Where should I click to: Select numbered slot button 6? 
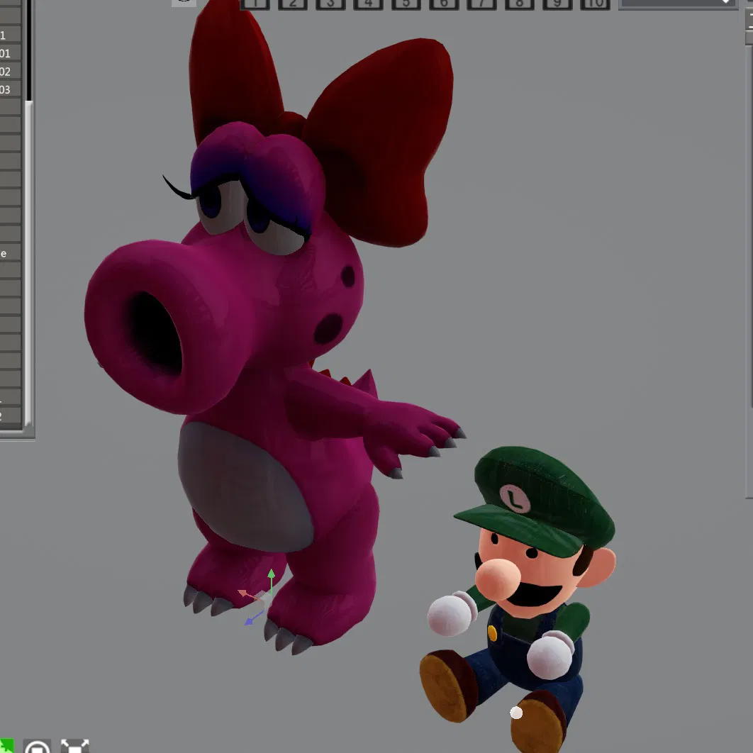(444, 4)
